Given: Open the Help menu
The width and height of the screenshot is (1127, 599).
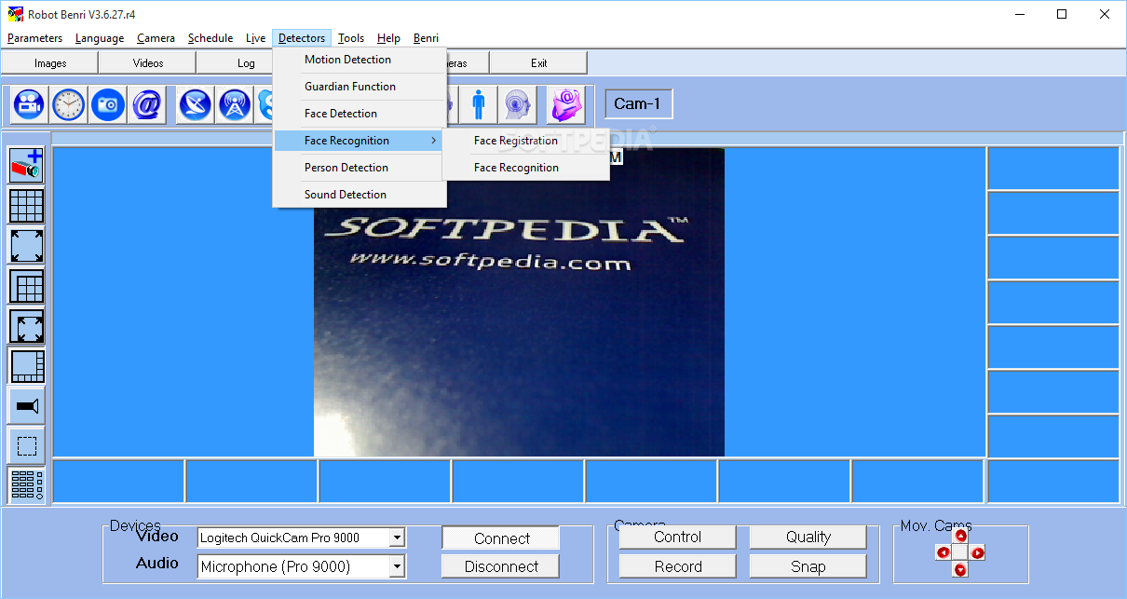Looking at the screenshot, I should click(388, 38).
